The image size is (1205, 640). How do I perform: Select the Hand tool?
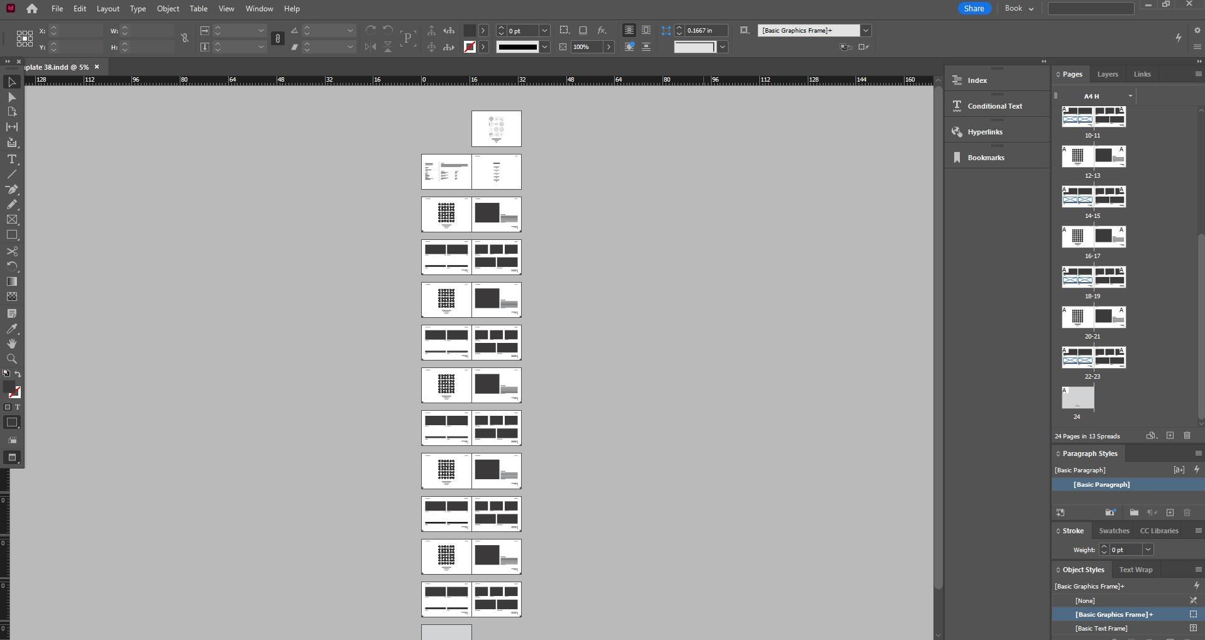pyautogui.click(x=12, y=344)
